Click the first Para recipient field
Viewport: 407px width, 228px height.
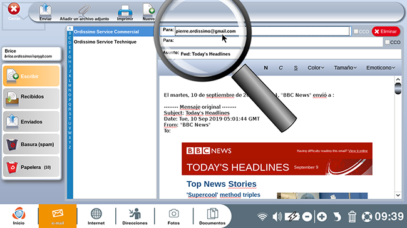pos(262,31)
